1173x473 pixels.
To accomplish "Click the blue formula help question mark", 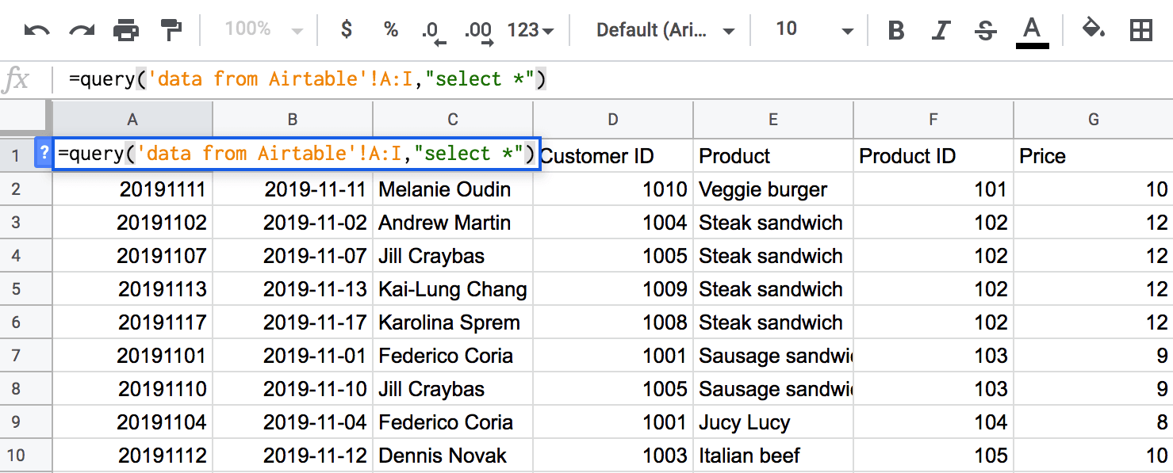I will click(44, 153).
